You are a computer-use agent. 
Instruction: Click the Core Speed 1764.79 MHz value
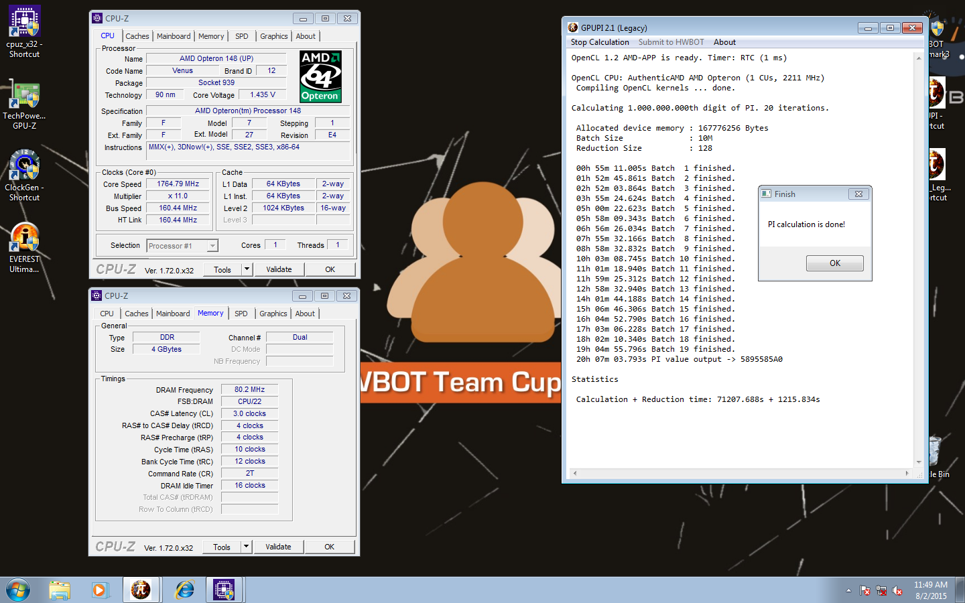[178, 184]
